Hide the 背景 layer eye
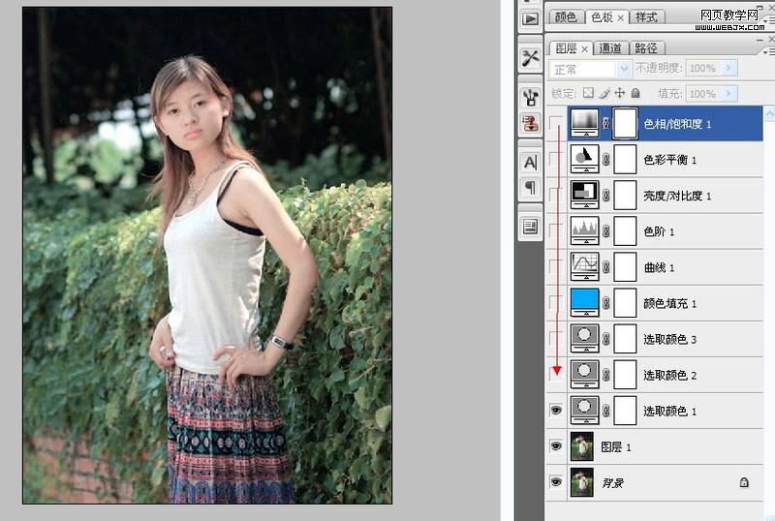Viewport: 775px width, 521px height. click(556, 481)
